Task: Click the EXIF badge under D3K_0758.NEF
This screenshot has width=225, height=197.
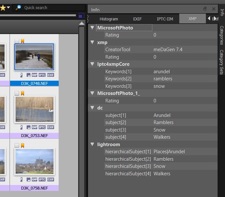Action: pos(51,180)
